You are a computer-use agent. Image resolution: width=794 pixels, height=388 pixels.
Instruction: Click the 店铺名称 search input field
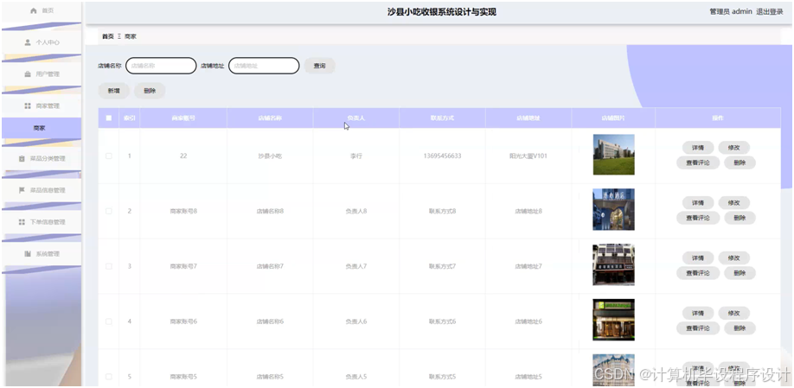tap(161, 66)
